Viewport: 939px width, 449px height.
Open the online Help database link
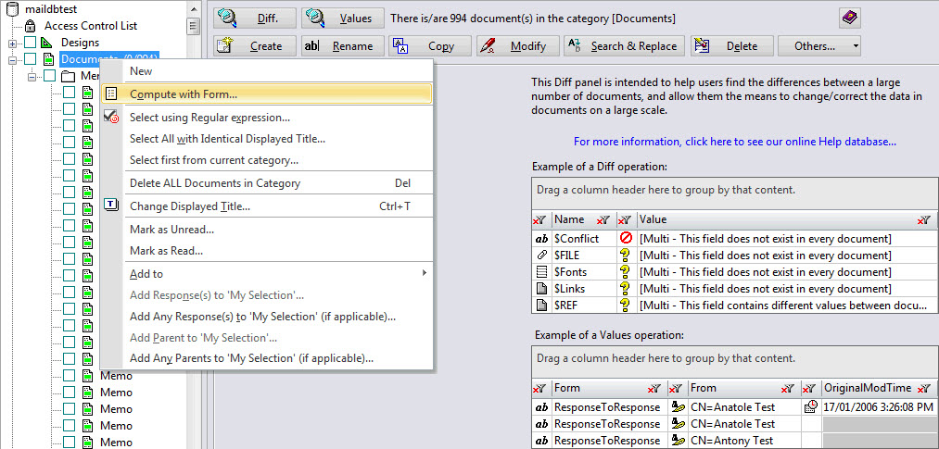click(x=734, y=142)
